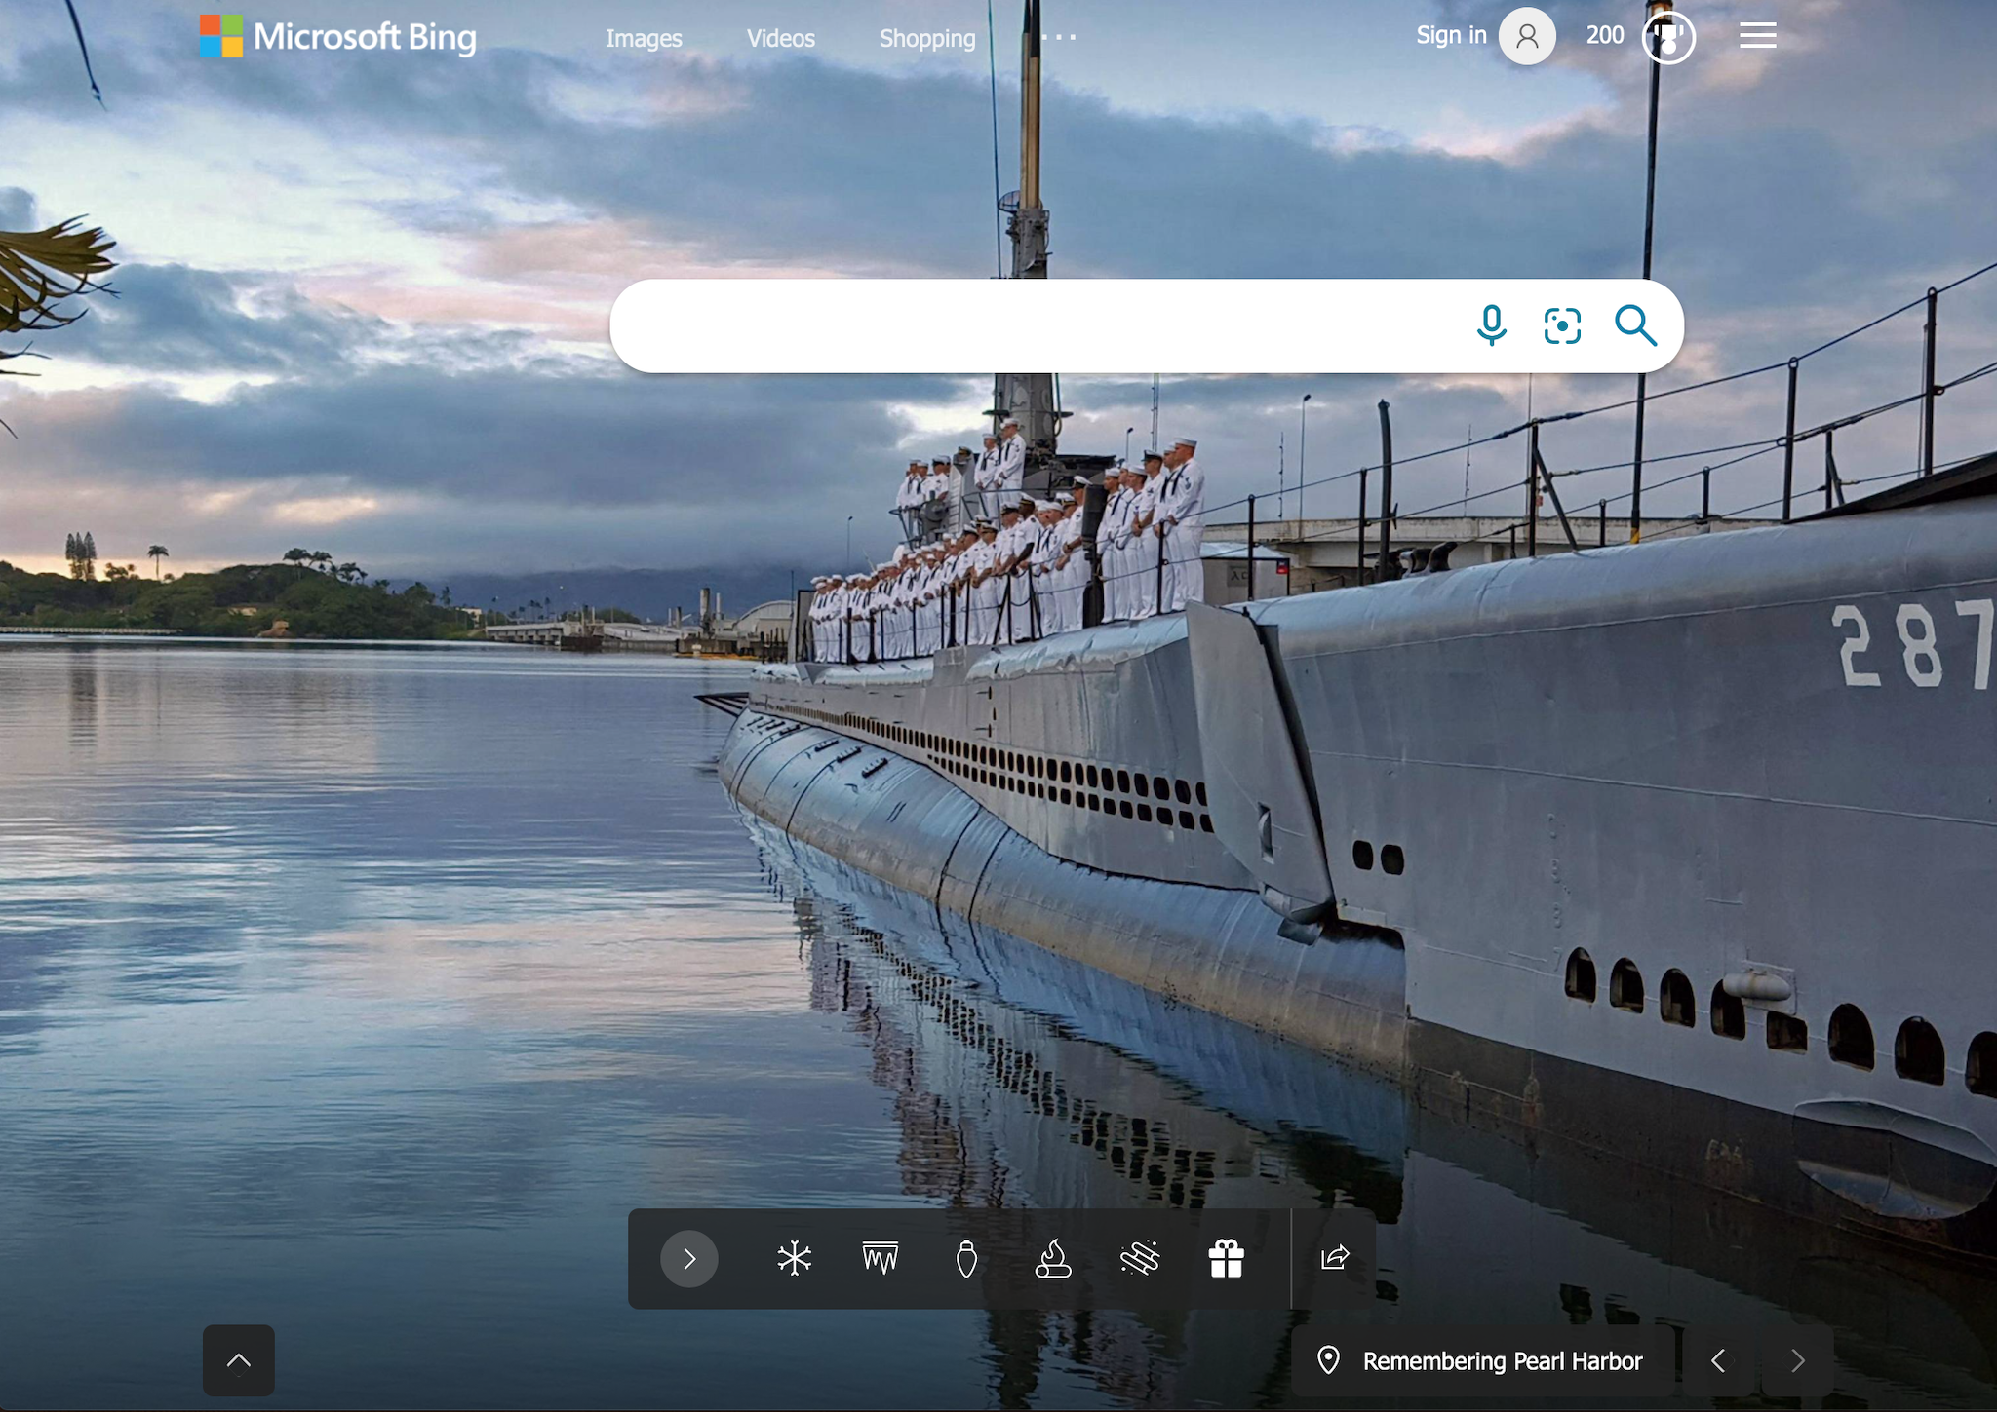Screen dimensions: 1997x1412
Task: Click the gift box icon
Action: pyautogui.click(x=1226, y=1258)
